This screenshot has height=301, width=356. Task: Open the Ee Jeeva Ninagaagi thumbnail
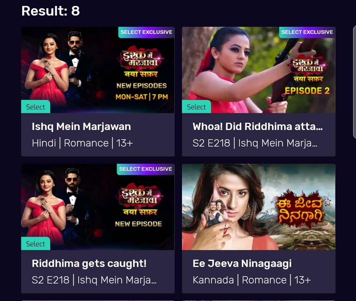coord(259,207)
